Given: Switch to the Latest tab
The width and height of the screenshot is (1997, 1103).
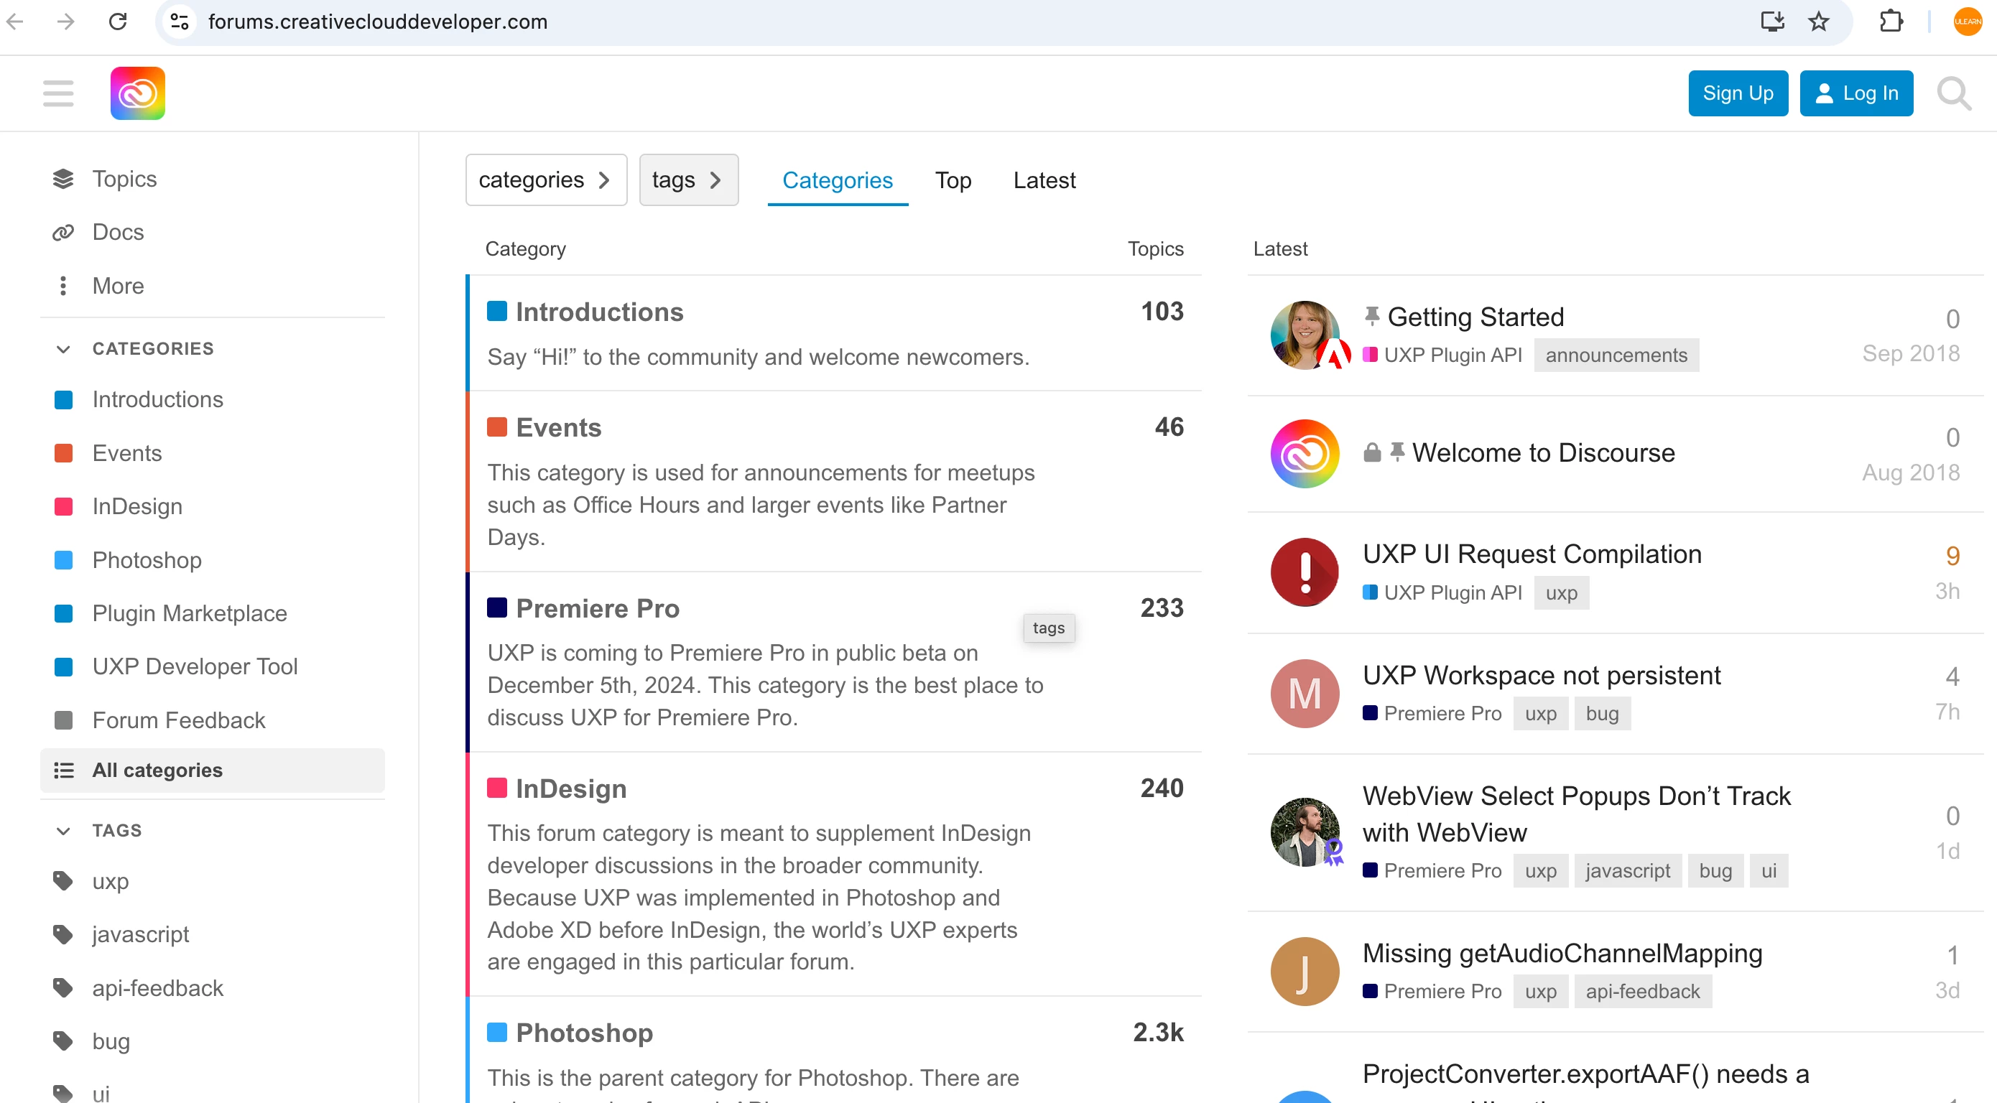Looking at the screenshot, I should (x=1045, y=180).
